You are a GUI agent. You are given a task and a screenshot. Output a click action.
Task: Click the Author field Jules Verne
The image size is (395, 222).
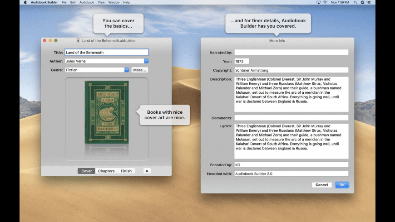[x=104, y=61]
